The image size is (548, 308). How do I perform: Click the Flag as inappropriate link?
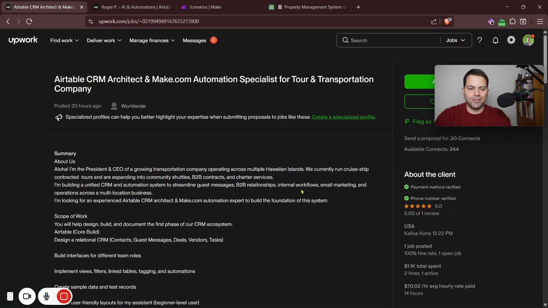point(421,122)
